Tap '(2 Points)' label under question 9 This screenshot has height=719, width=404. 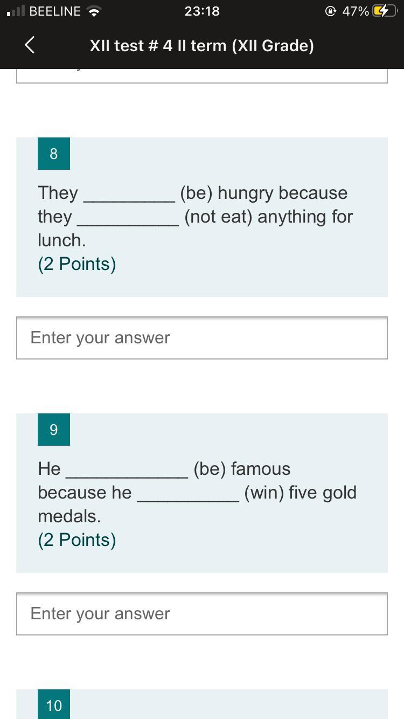pos(77,540)
